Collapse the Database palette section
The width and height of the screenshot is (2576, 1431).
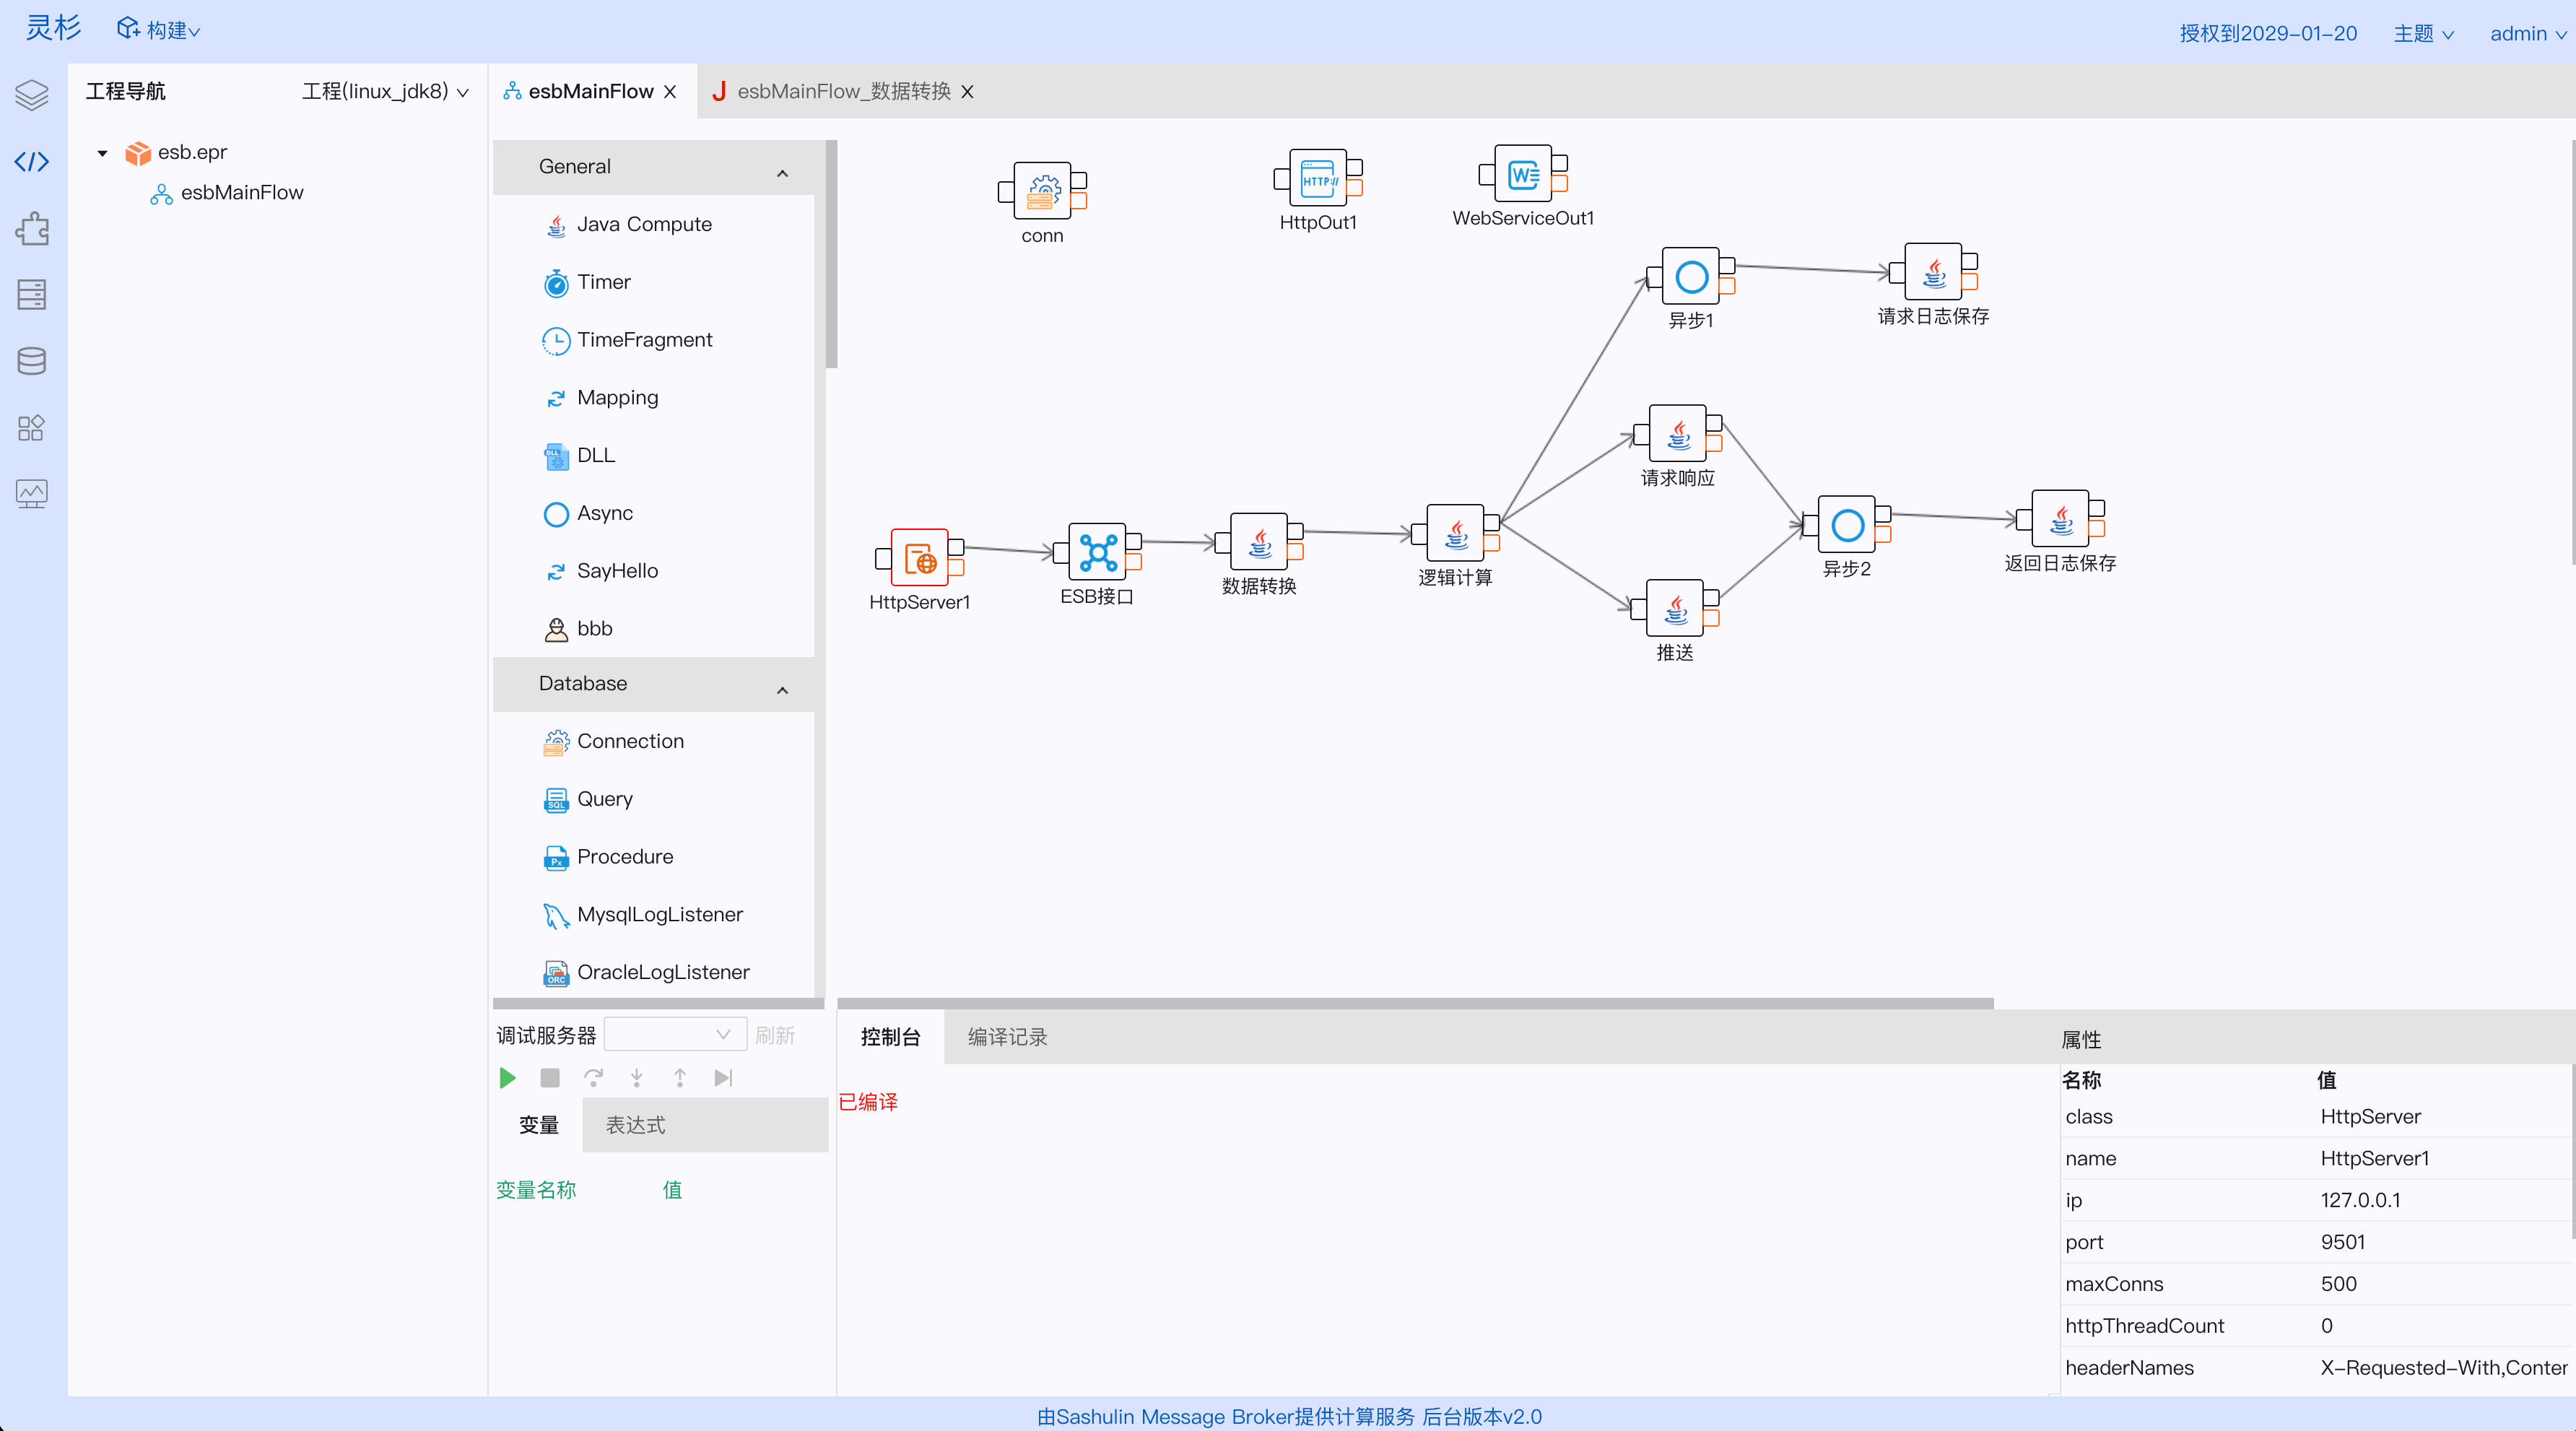(x=782, y=689)
